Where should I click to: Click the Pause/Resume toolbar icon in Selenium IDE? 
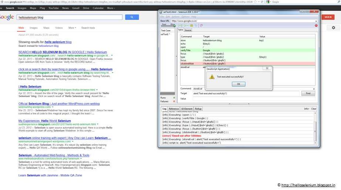pyautogui.click(x=191, y=25)
